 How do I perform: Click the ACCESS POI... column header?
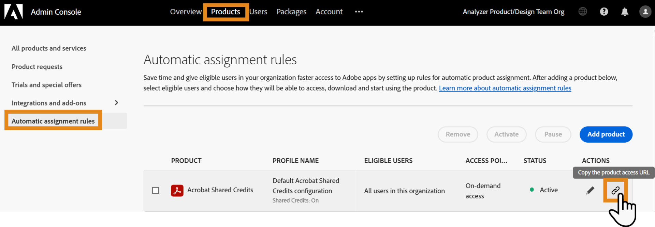point(486,161)
